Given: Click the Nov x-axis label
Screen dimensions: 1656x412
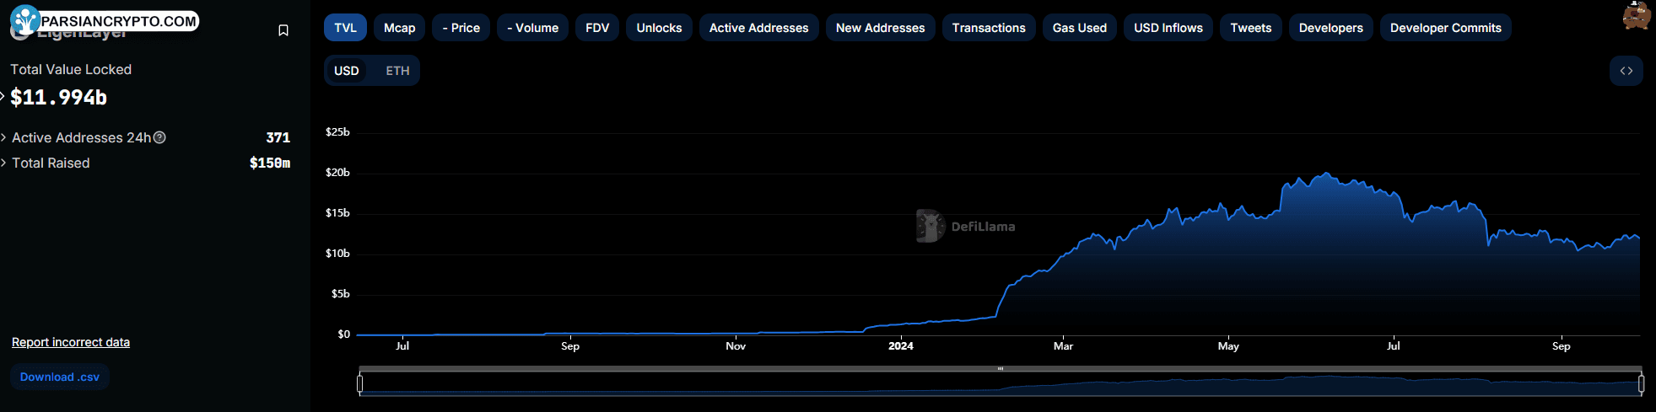Looking at the screenshot, I should click(736, 345).
